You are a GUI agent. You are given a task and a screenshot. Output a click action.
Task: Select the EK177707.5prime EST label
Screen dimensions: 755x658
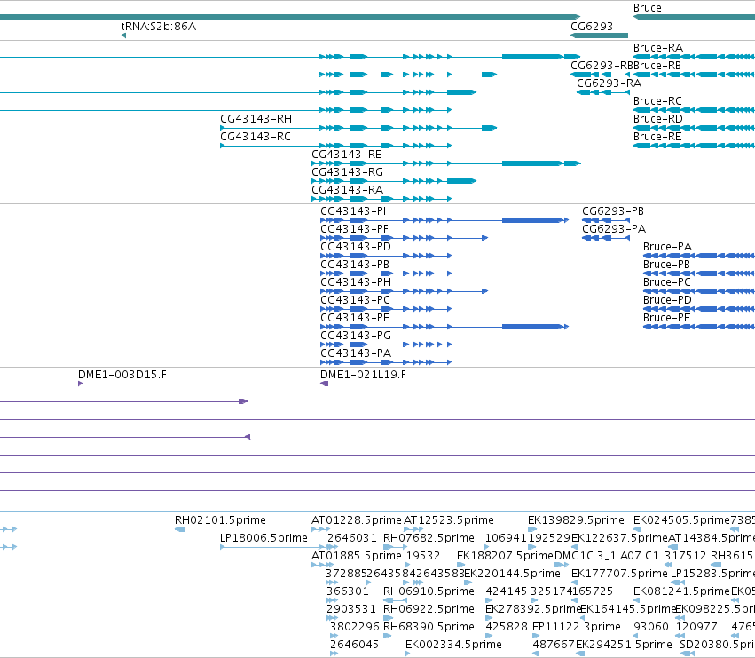tap(619, 574)
